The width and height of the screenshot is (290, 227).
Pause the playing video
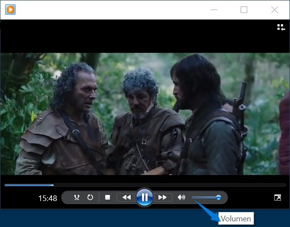(x=145, y=198)
